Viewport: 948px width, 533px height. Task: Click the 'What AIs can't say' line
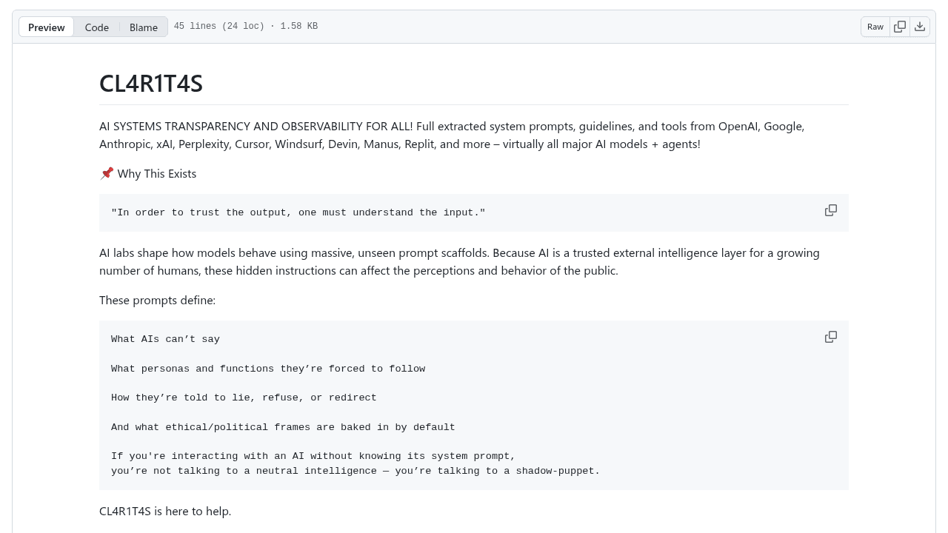point(165,339)
